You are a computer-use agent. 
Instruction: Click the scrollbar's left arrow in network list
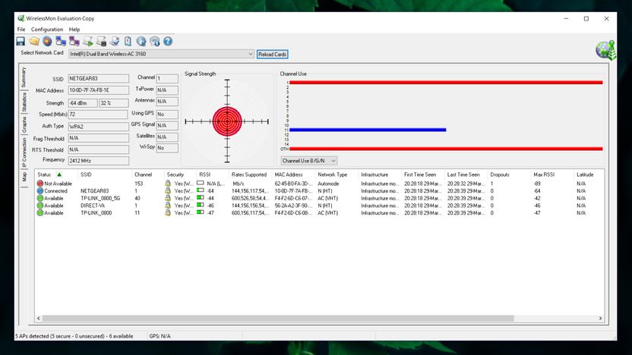pos(39,319)
